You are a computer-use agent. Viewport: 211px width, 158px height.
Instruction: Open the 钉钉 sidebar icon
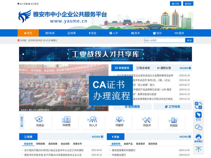click(198, 116)
